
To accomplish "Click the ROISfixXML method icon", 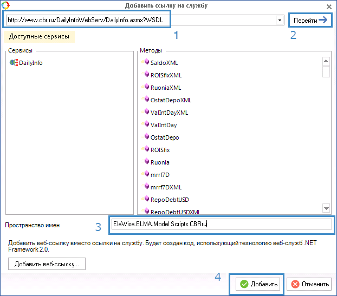I will coord(146,75).
